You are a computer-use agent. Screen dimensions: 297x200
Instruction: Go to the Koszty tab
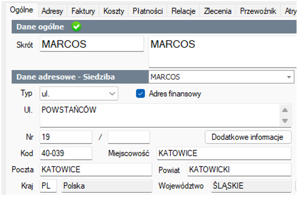coord(114,11)
